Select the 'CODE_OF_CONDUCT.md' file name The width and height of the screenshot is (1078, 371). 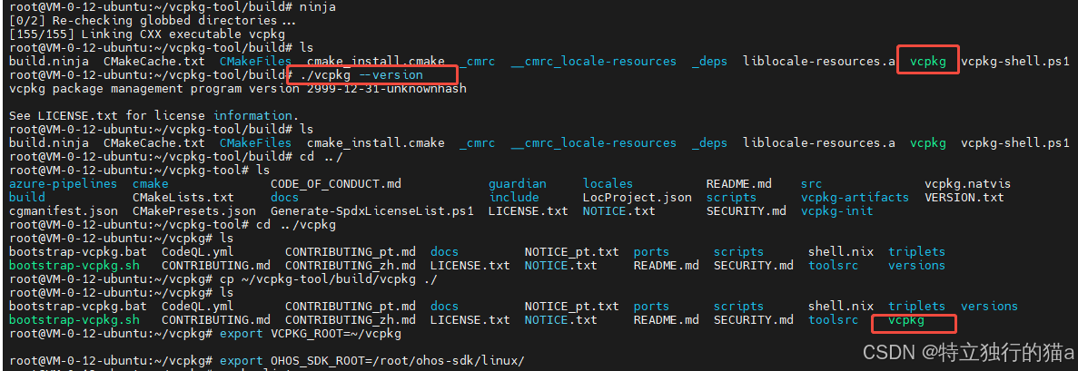[335, 183]
